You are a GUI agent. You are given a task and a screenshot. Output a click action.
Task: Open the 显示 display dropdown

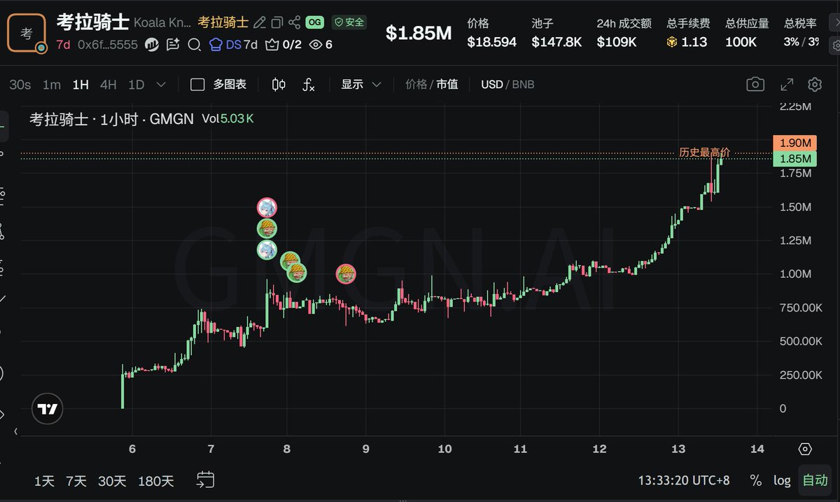coord(360,85)
